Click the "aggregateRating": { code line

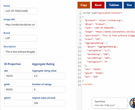pos(96,43)
